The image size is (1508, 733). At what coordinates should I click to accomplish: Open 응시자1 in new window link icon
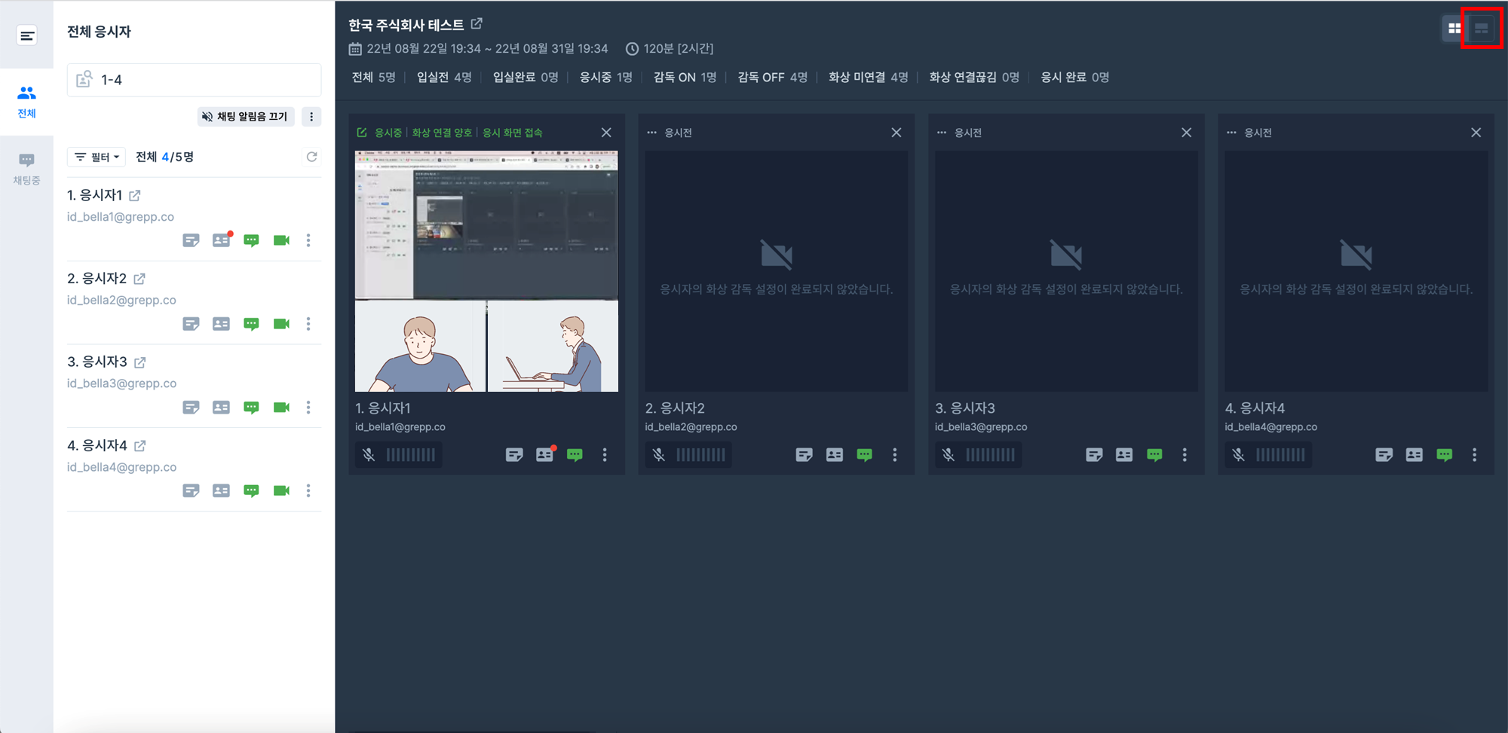(x=135, y=196)
